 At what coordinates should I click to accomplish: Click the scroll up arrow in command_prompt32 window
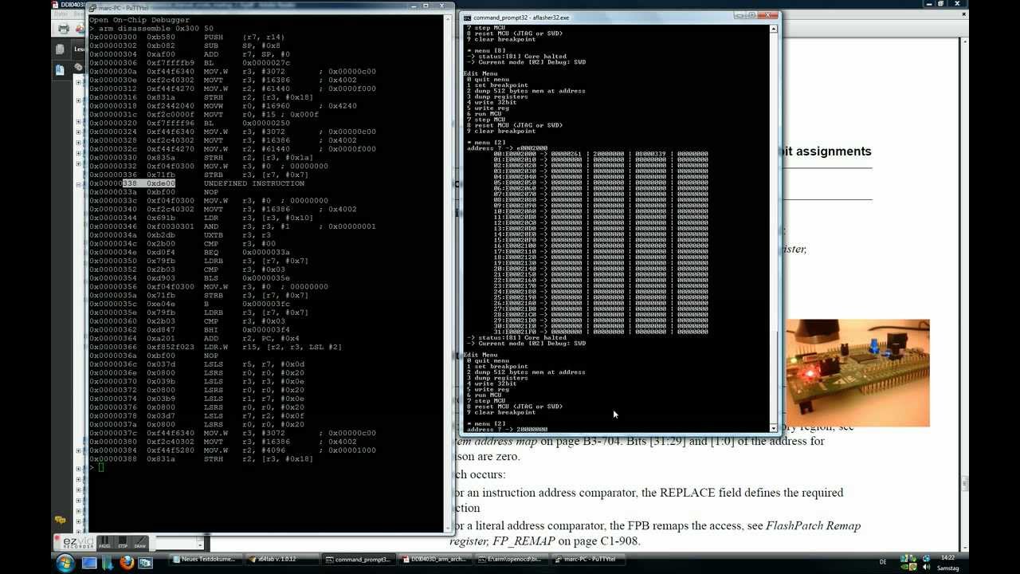773,29
